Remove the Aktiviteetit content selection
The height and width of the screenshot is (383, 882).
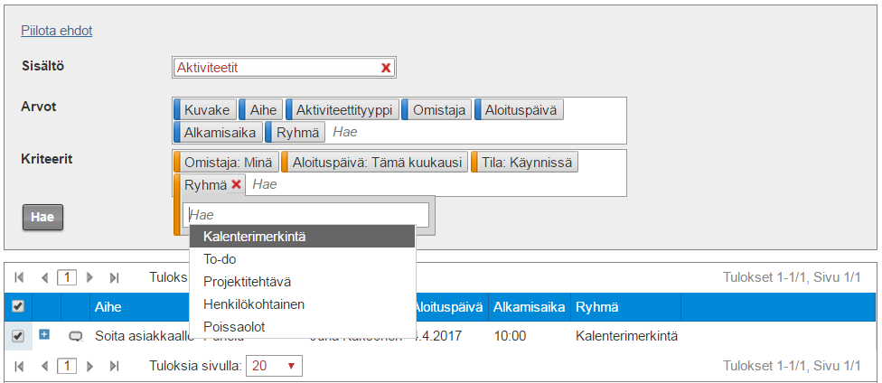pyautogui.click(x=386, y=68)
